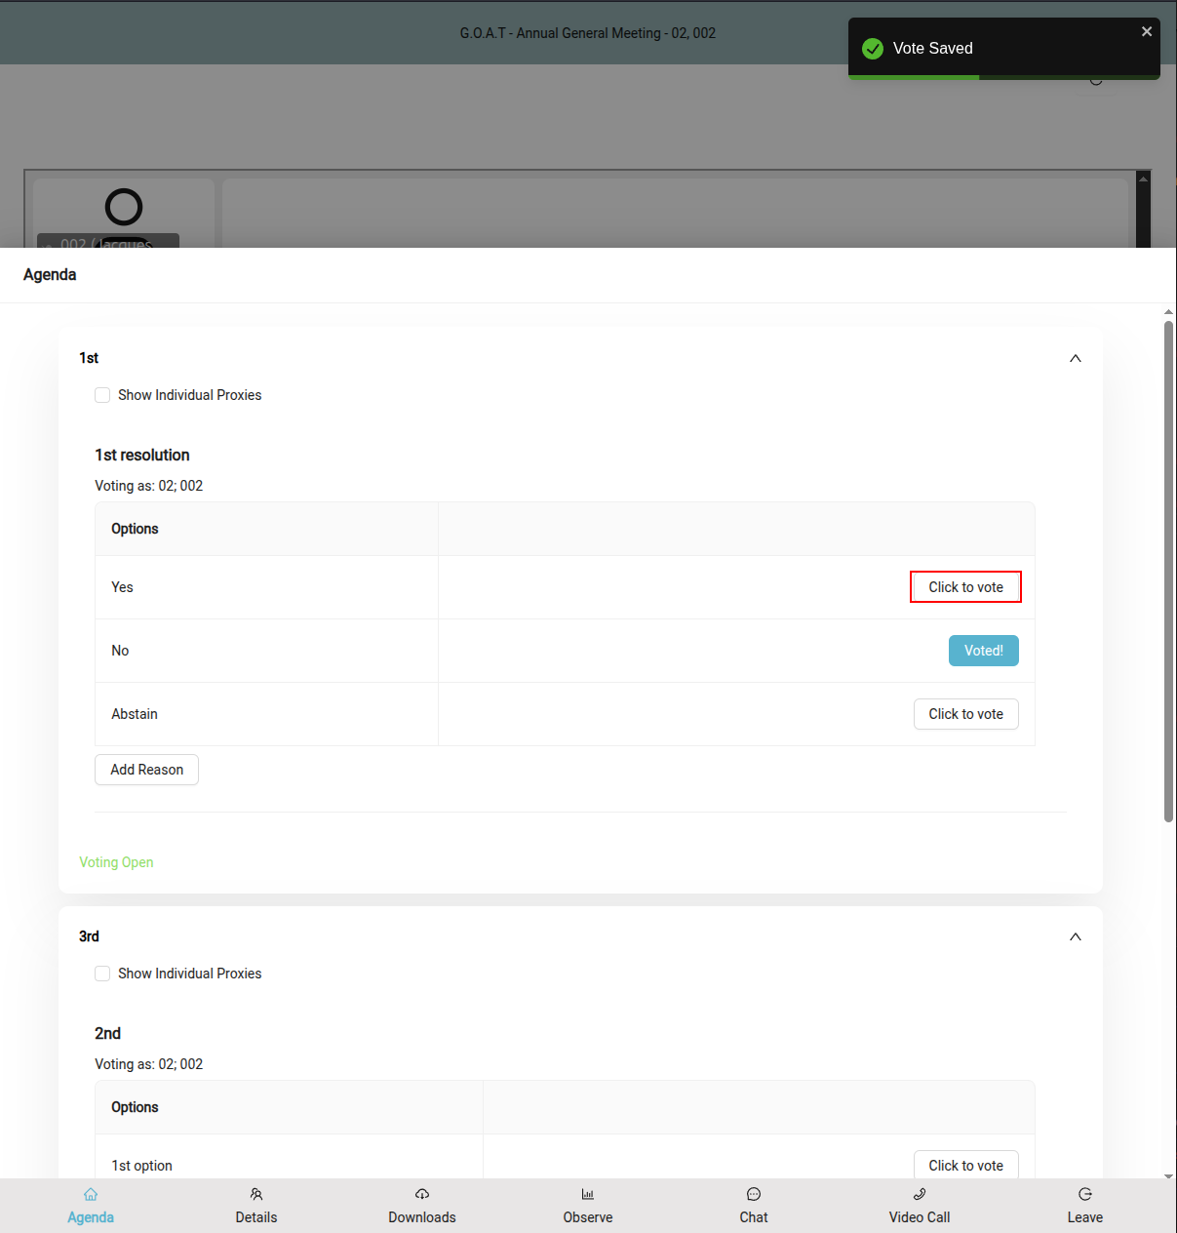The height and width of the screenshot is (1233, 1177).
Task: Vote Abstain on 1st resolution
Action: [965, 714]
